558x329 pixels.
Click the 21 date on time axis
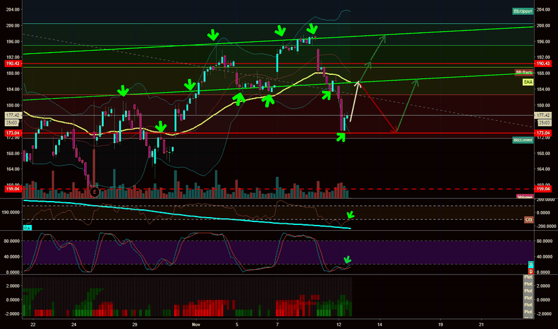tap(481, 324)
